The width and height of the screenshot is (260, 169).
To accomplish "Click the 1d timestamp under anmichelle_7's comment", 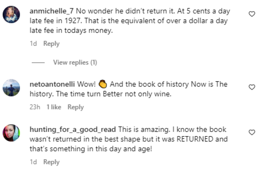I will [x=33, y=44].
